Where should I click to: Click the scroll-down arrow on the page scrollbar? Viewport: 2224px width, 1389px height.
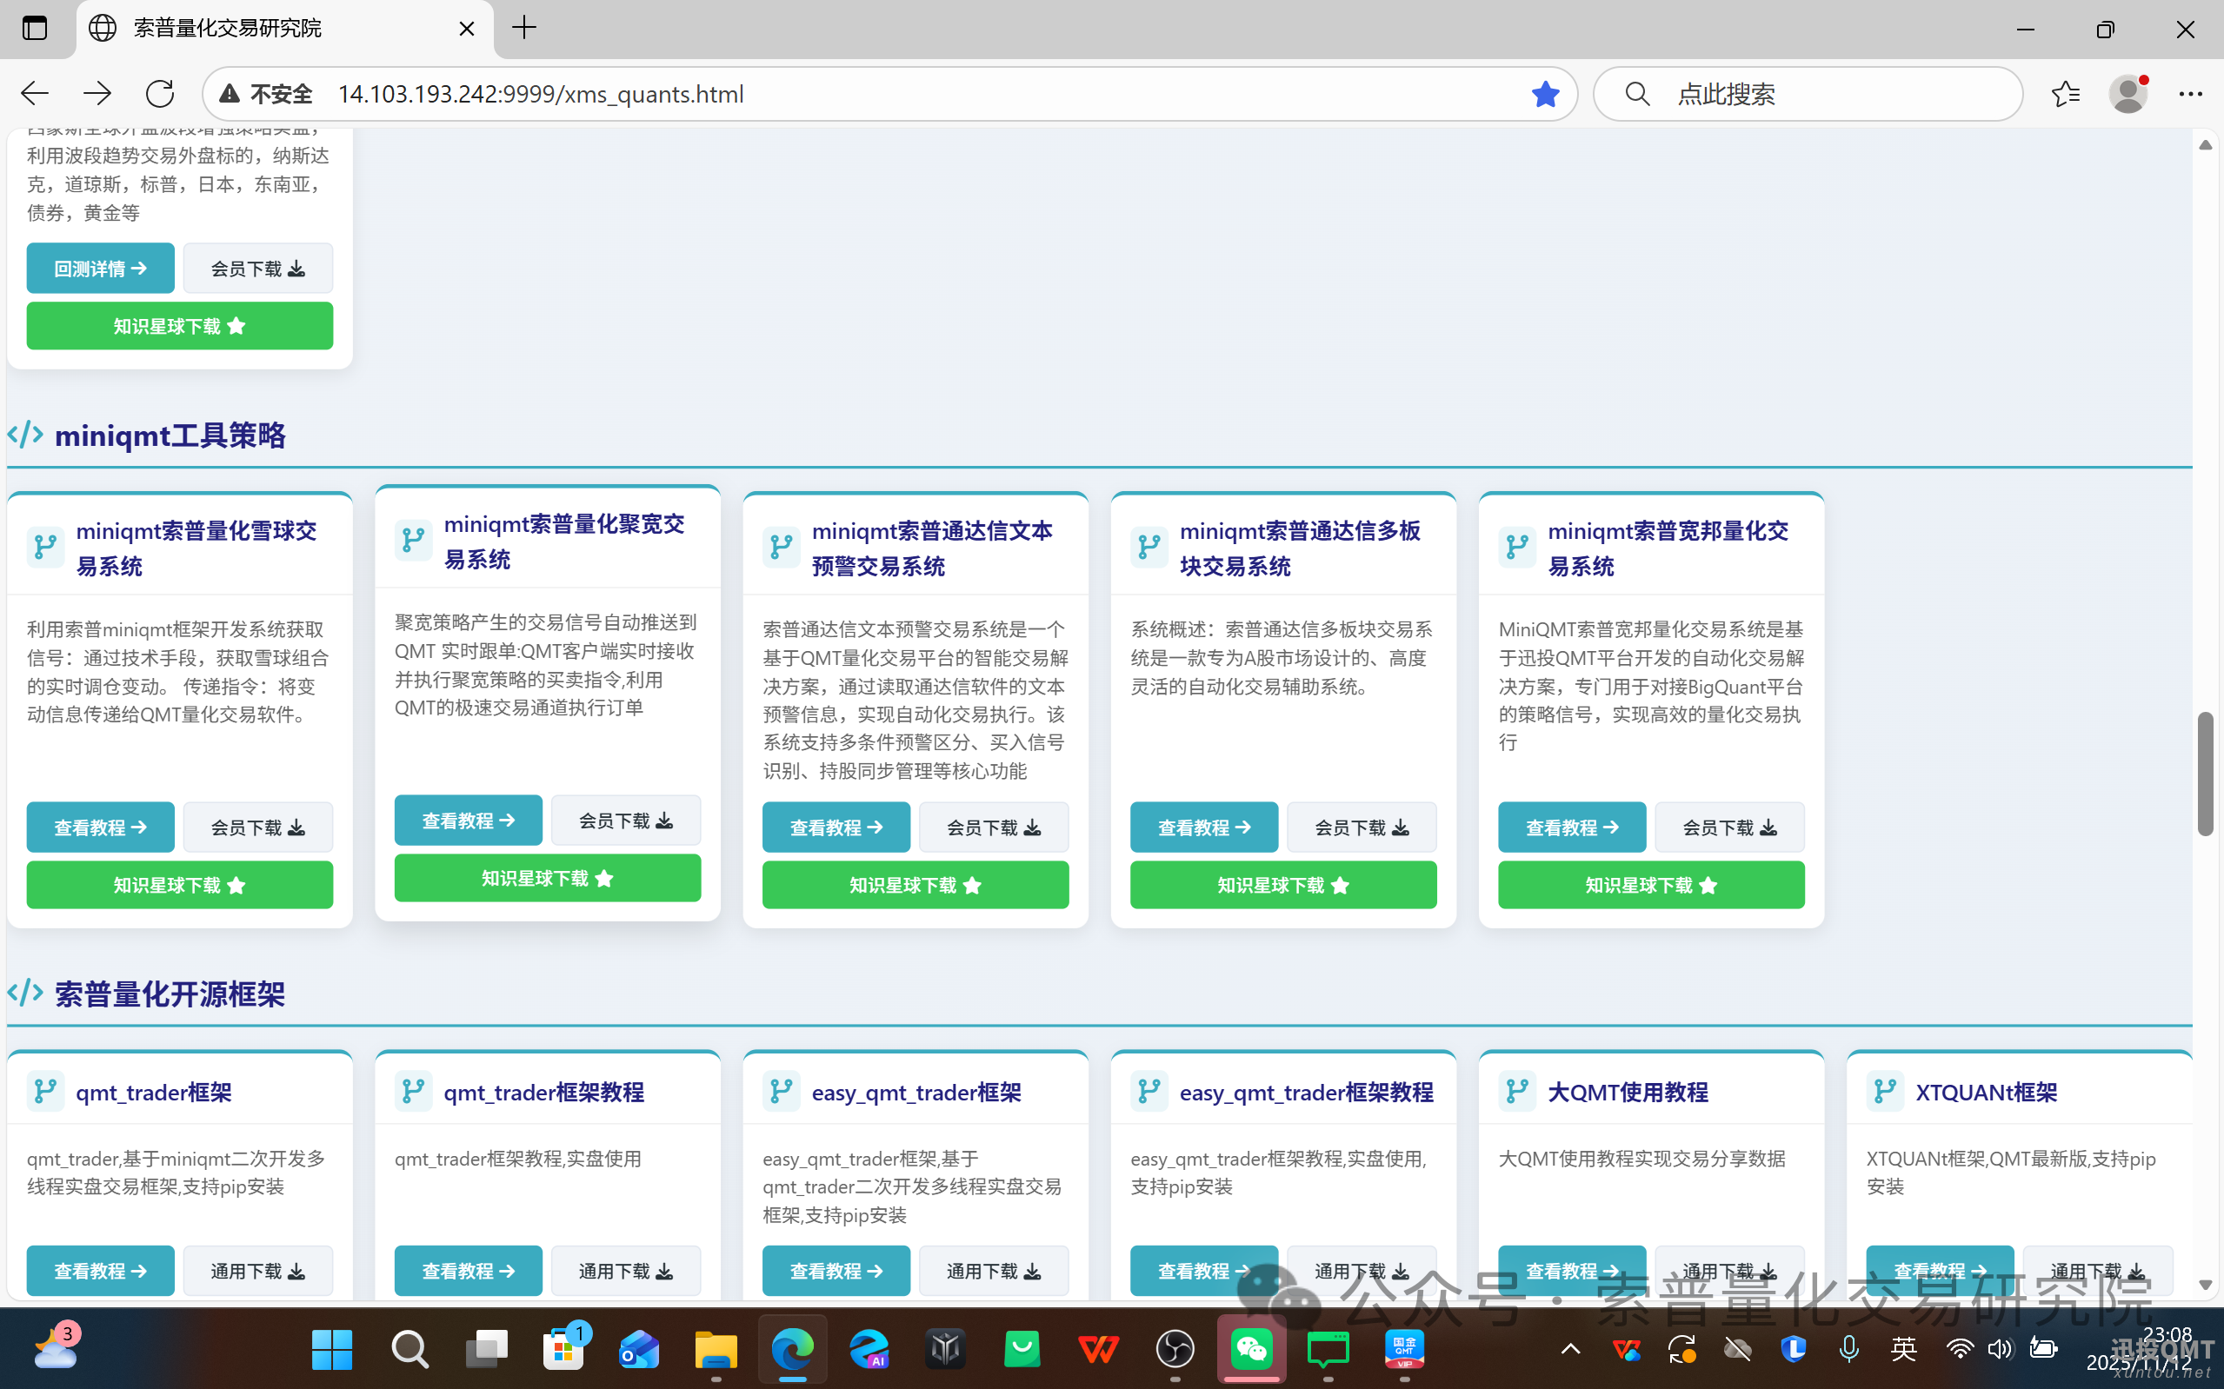(x=2206, y=1286)
